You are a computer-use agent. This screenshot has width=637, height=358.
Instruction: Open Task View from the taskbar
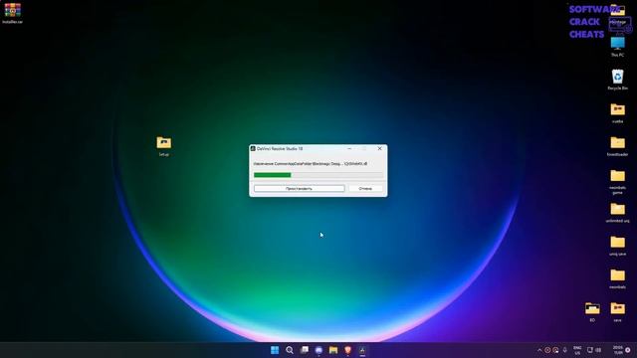click(x=304, y=350)
